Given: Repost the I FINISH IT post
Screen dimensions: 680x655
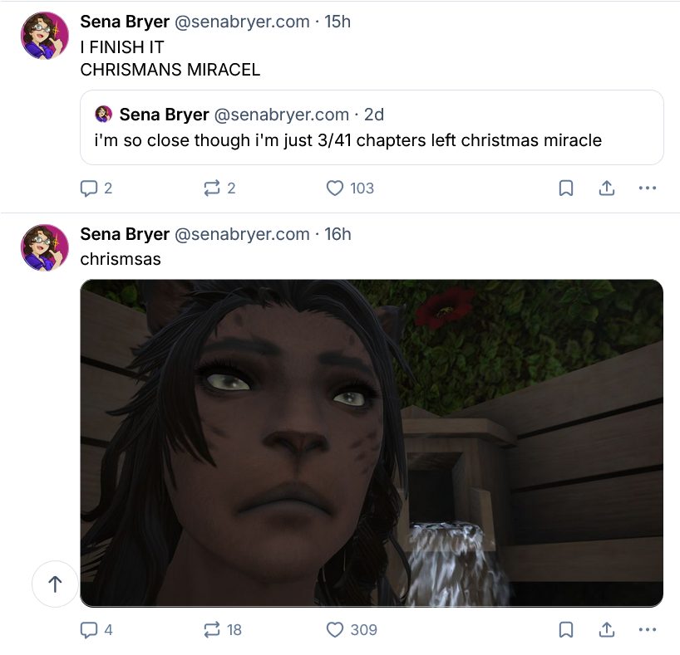Looking at the screenshot, I should 219,188.
